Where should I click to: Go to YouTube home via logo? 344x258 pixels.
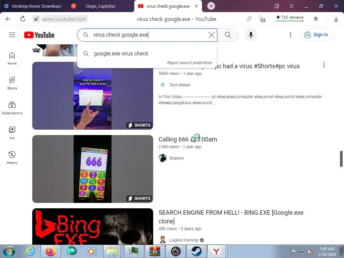(39, 35)
